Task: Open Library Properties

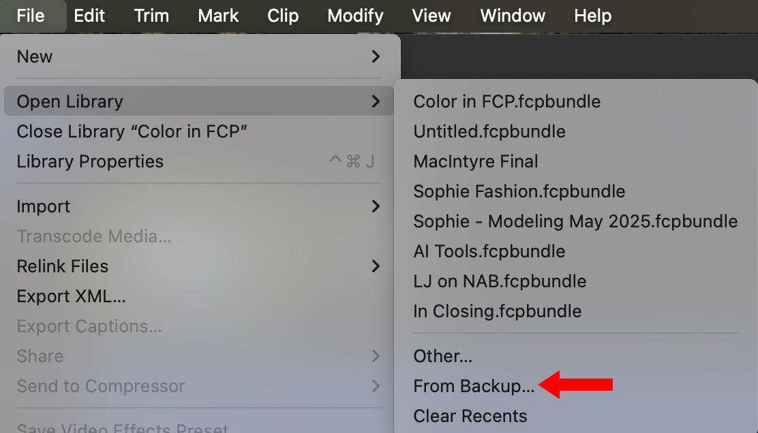Action: [x=90, y=161]
